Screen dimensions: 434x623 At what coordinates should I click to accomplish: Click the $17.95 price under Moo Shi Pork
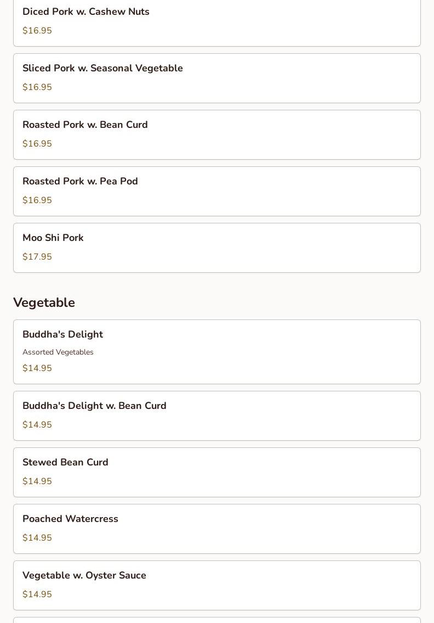[37, 257]
